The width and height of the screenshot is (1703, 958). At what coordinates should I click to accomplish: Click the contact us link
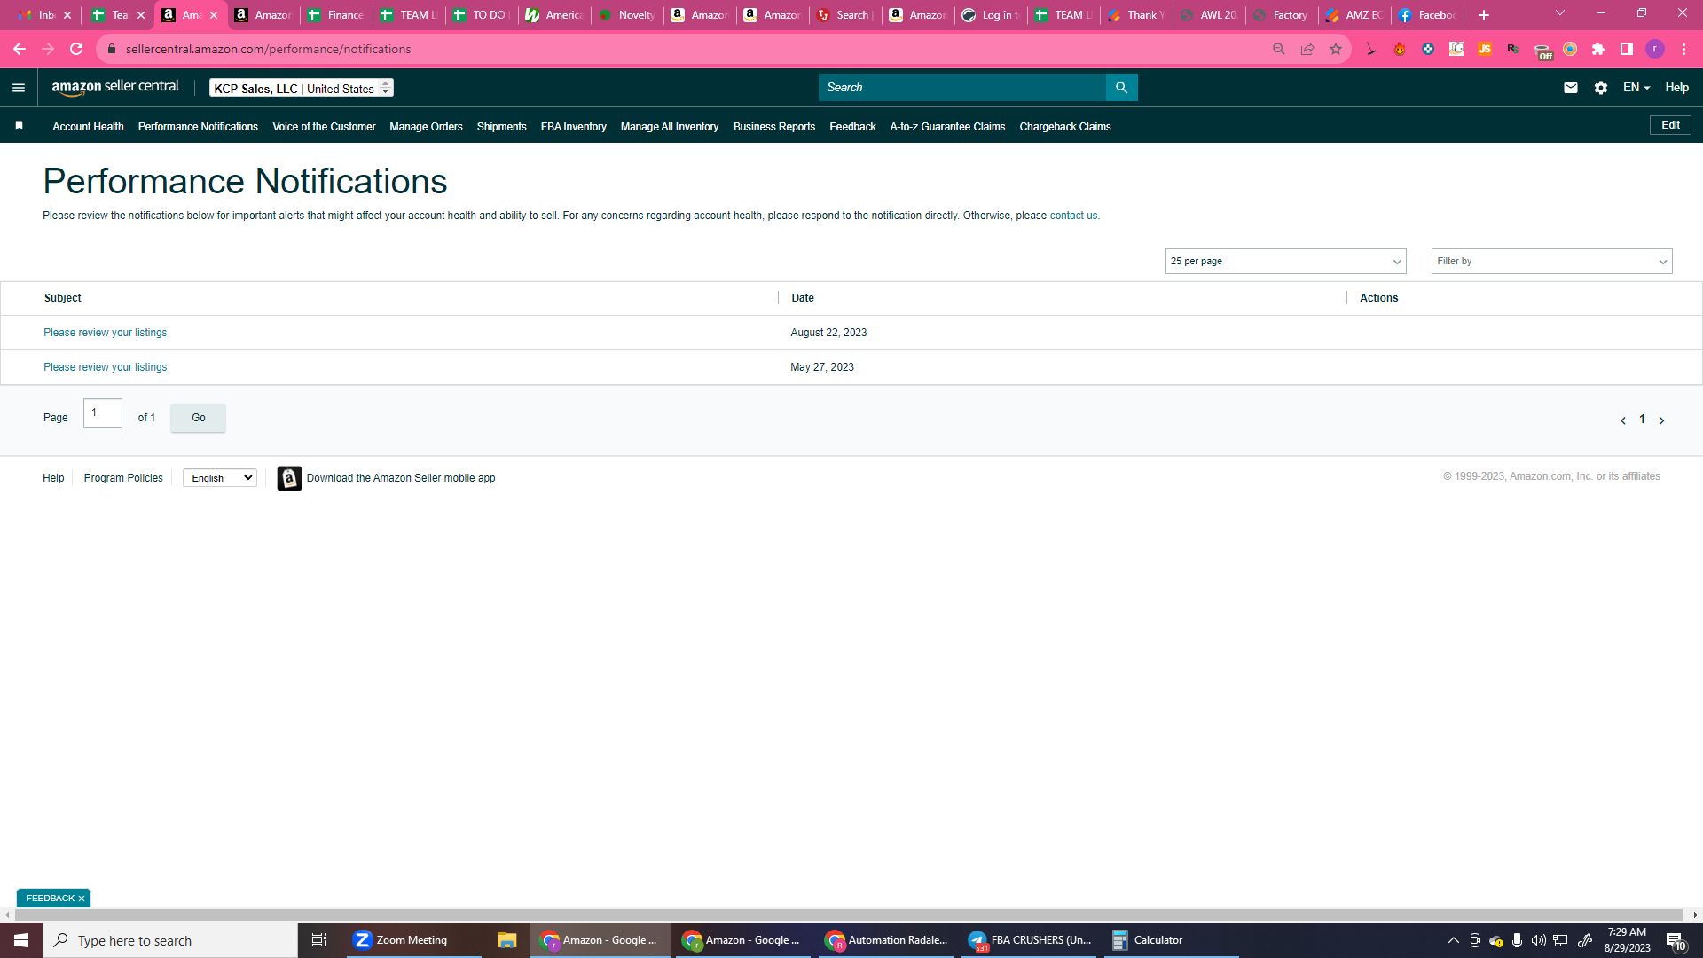[1073, 216]
